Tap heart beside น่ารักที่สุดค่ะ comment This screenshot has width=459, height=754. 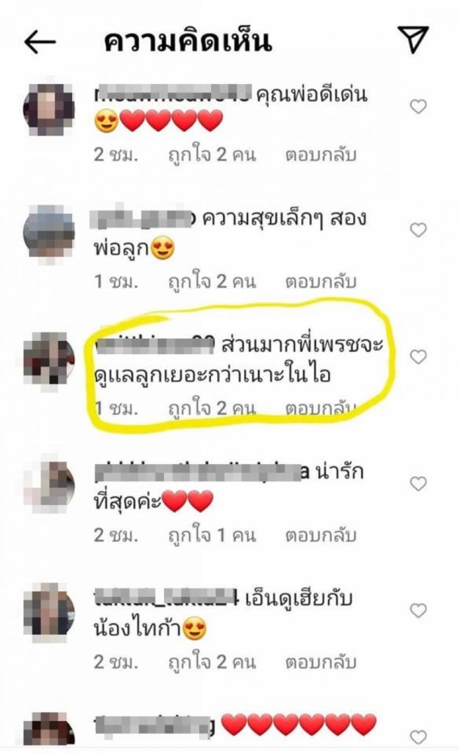tap(419, 484)
